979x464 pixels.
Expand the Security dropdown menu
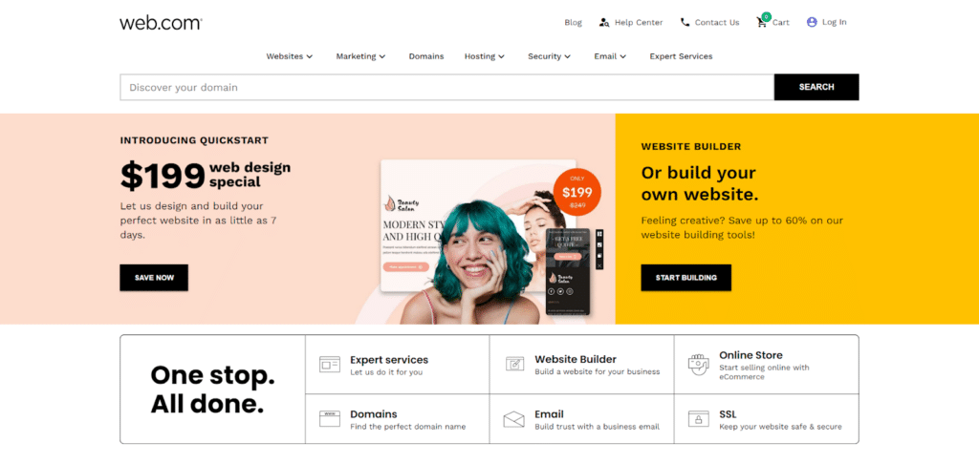(550, 56)
